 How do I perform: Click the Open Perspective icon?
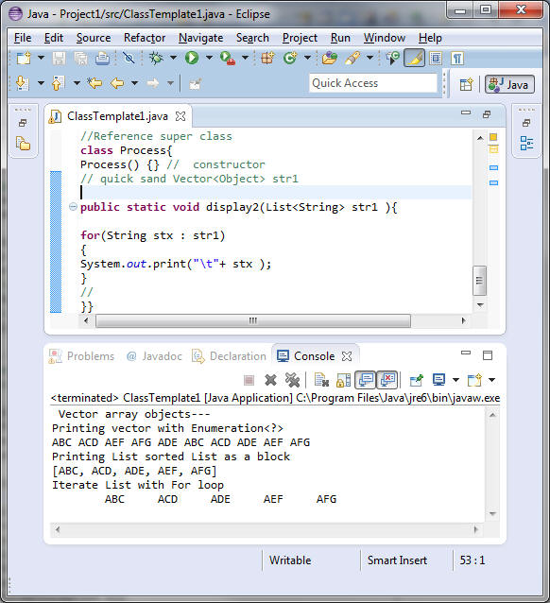466,84
